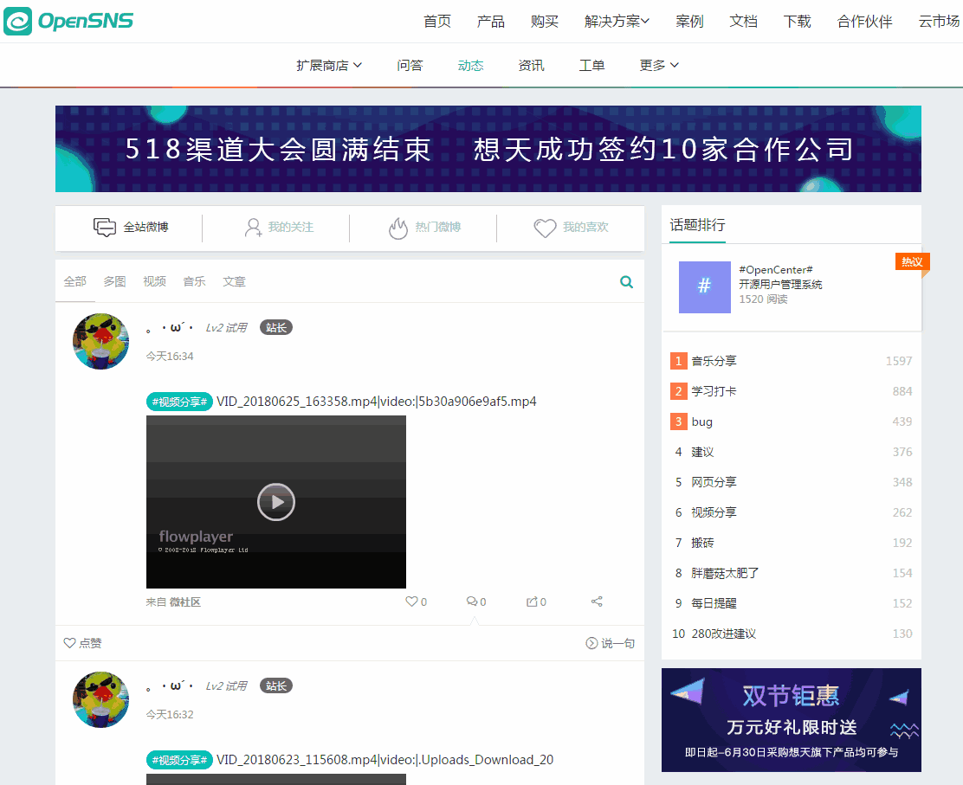Open the #OpenCenter# trending topic
Viewport: 963px width, 785px height.
click(777, 269)
